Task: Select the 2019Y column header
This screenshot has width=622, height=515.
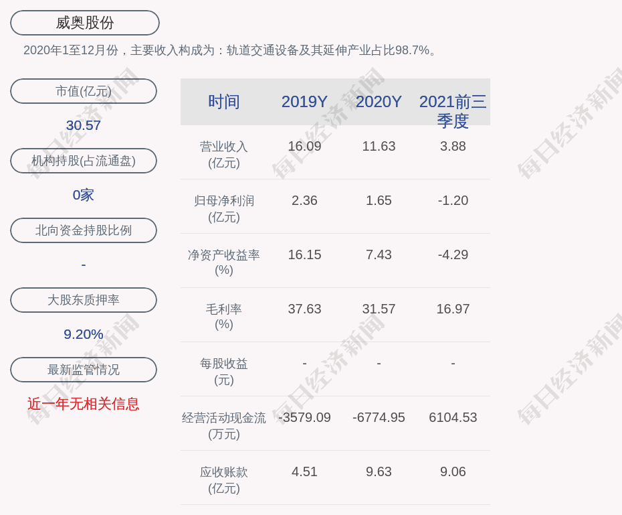Action: (x=305, y=102)
